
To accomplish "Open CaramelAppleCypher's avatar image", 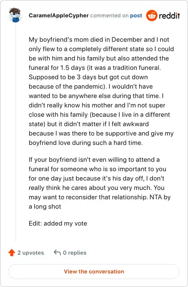I will coord(15,15).
